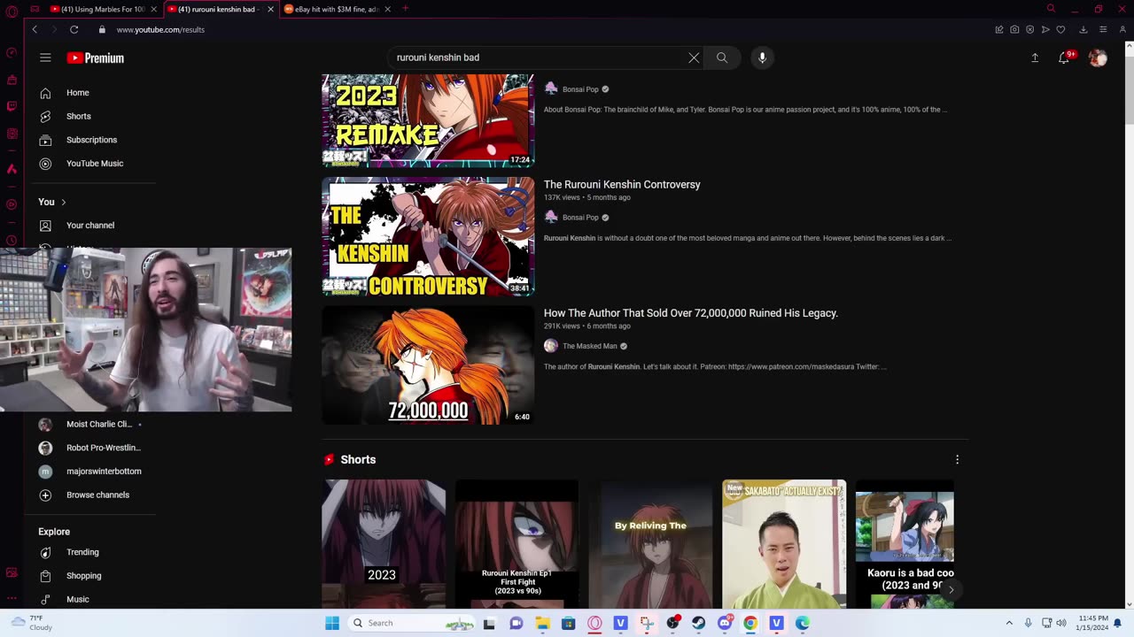
Task: Open the account avatar menu
Action: click(1098, 58)
